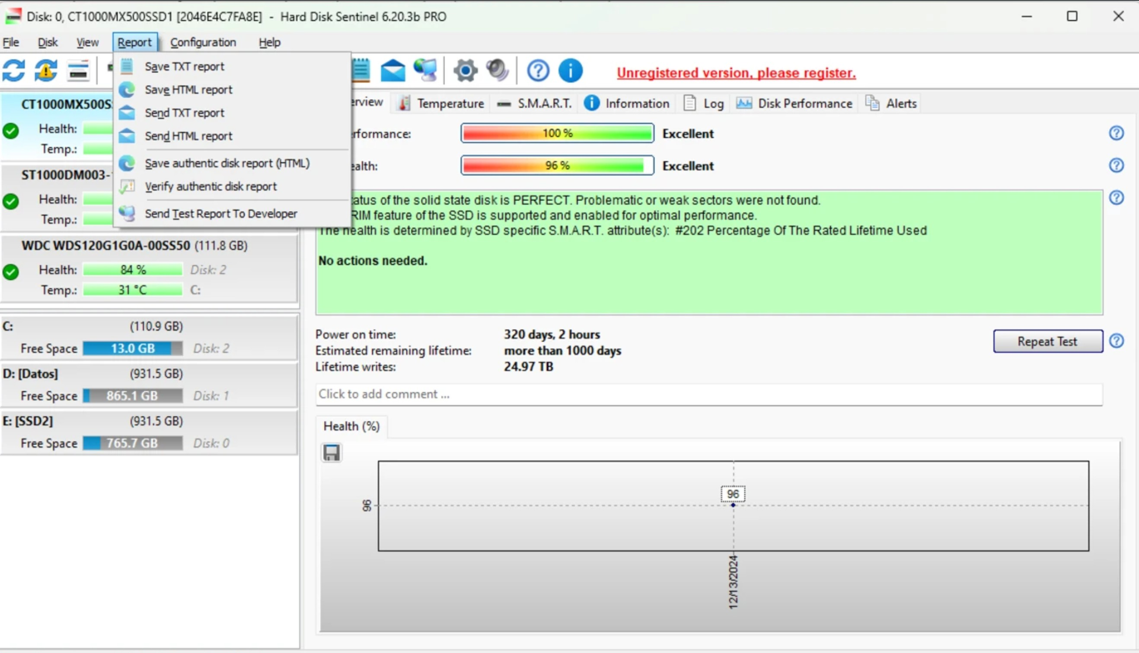Open the Disk menu
Screen dimensions: 1139x653
pos(48,42)
